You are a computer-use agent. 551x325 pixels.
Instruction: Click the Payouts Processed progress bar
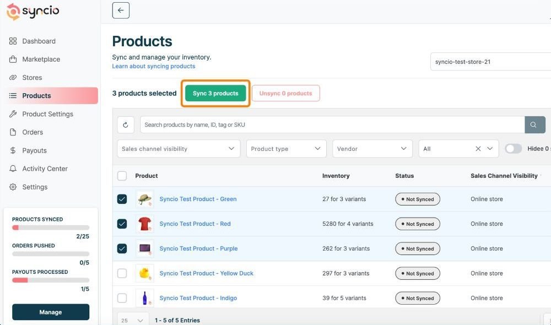point(51,280)
